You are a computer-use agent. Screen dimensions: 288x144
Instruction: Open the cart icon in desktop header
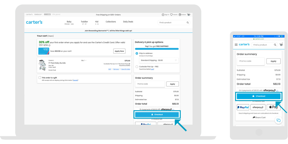click(189, 15)
